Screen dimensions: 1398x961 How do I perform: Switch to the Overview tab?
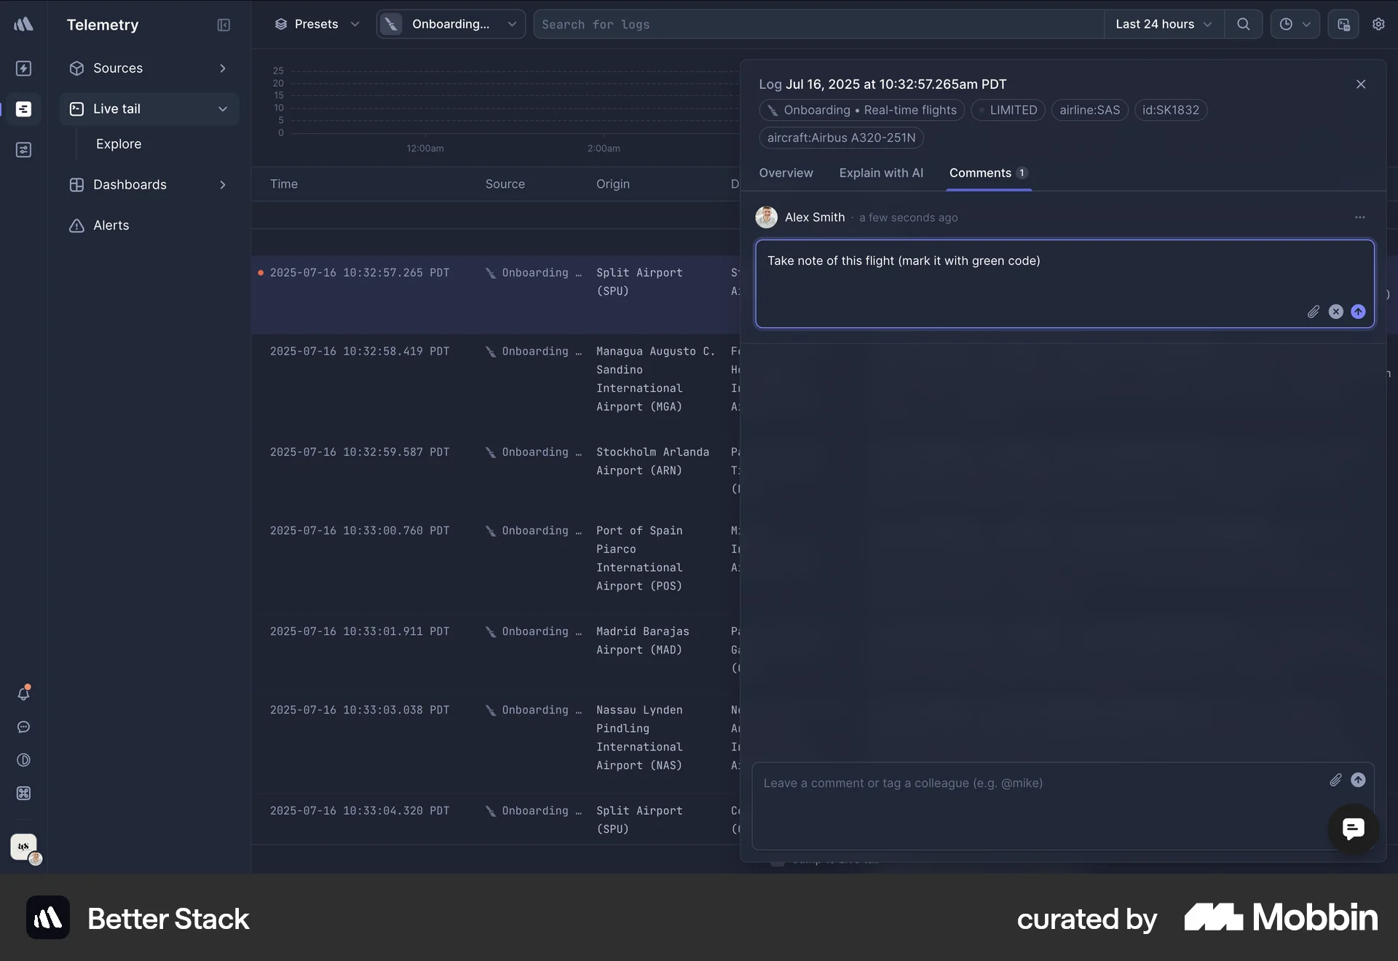click(x=786, y=173)
